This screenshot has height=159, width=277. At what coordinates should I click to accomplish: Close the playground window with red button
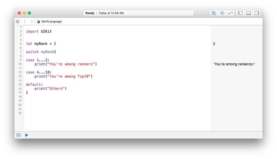coord(19,13)
